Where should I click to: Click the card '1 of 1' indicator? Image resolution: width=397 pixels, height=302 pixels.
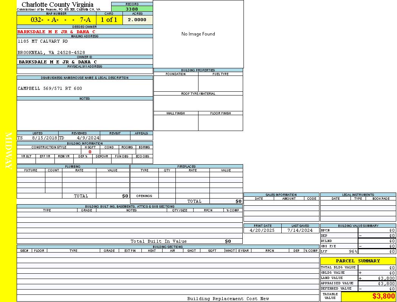pyautogui.click(x=109, y=20)
